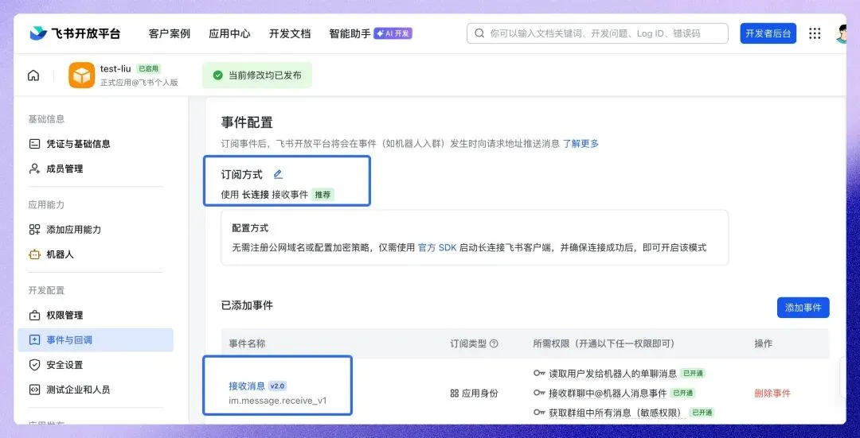The width and height of the screenshot is (860, 438).
Task: Open 智能助手 in top navigation
Action: click(x=350, y=33)
